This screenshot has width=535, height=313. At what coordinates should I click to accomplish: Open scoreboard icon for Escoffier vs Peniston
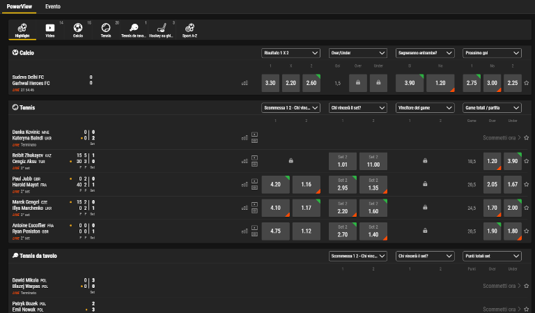(254, 234)
